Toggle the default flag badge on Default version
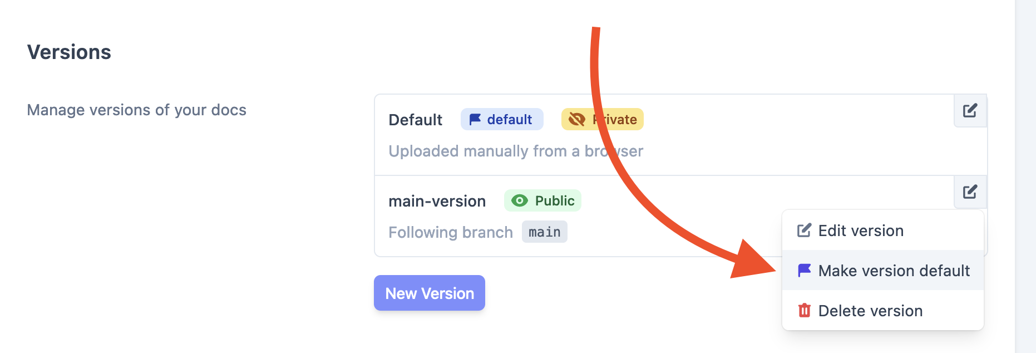The image size is (1036, 353). click(x=502, y=119)
